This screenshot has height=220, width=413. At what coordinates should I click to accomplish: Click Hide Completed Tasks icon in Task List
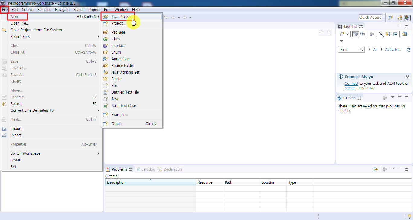[382, 34]
